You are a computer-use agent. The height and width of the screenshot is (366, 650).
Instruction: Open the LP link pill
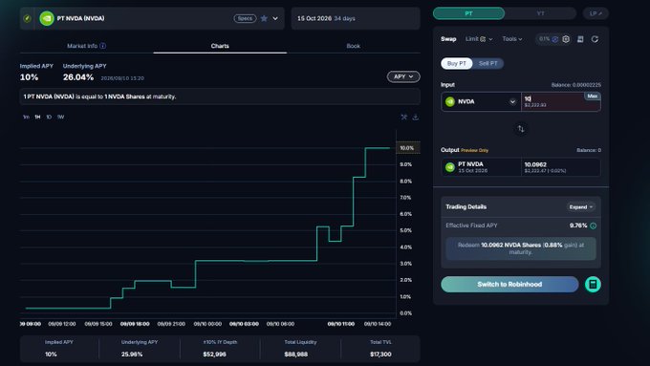click(596, 13)
